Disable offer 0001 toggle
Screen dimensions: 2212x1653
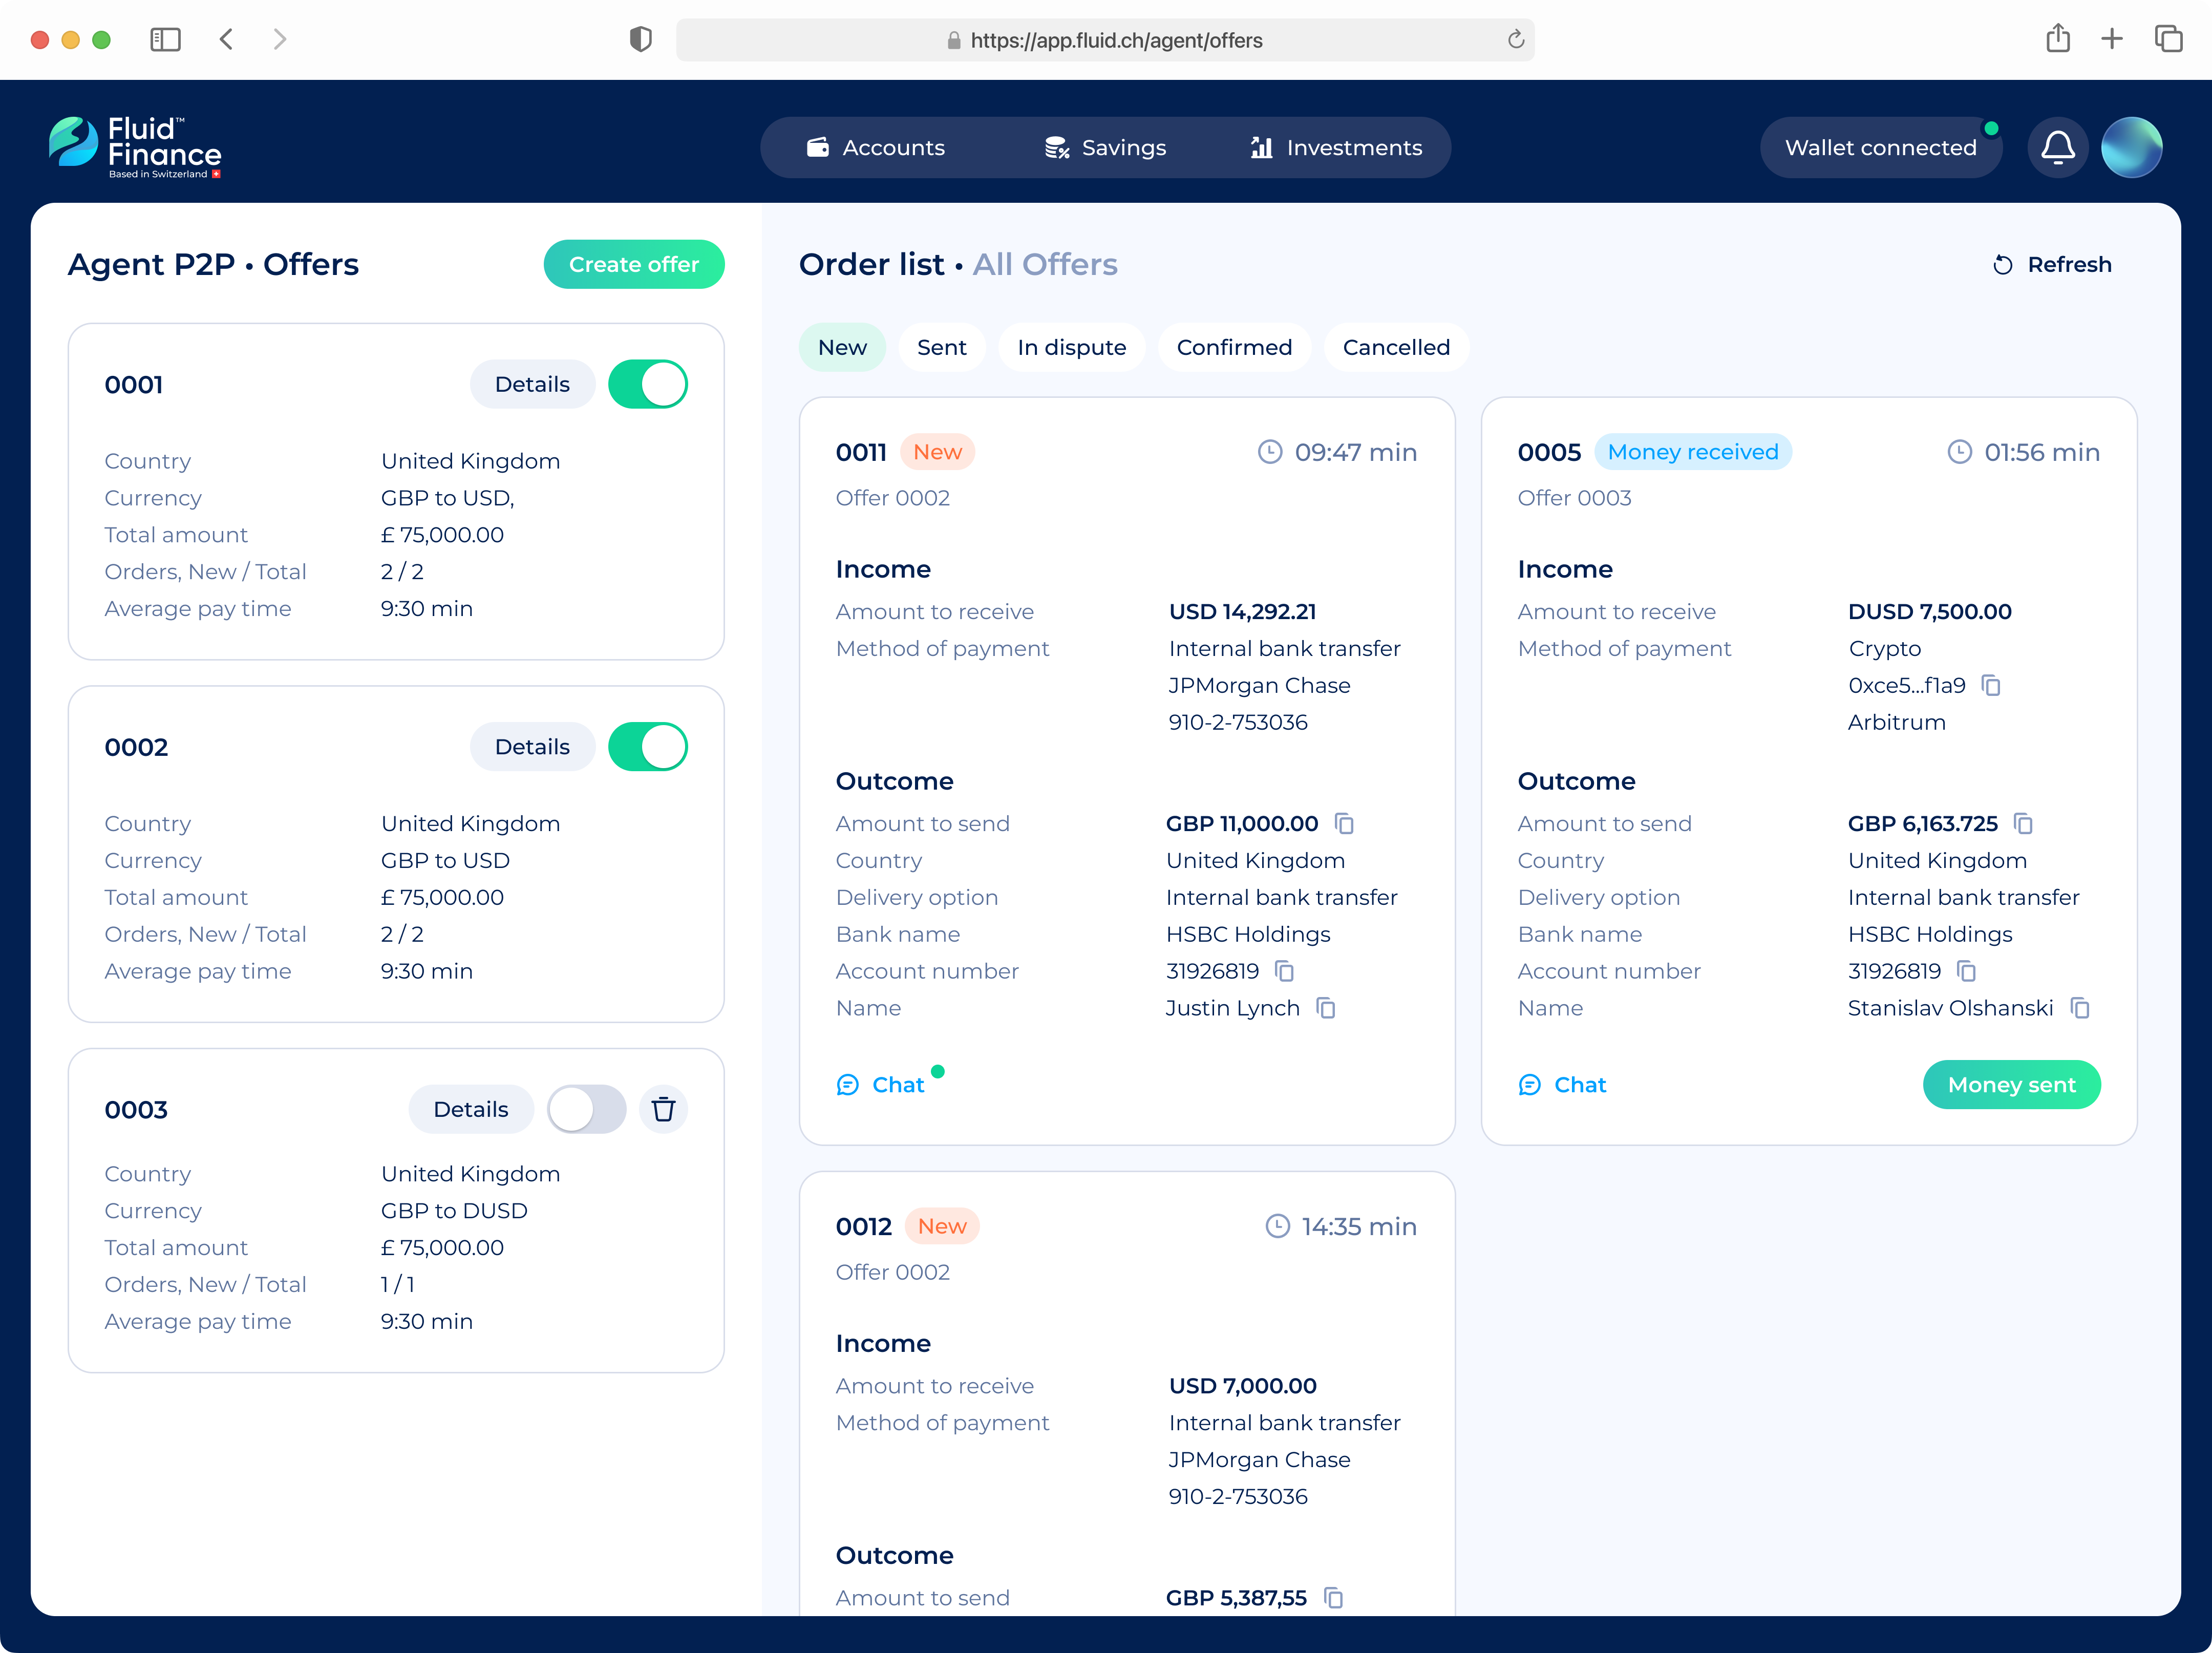coord(648,384)
